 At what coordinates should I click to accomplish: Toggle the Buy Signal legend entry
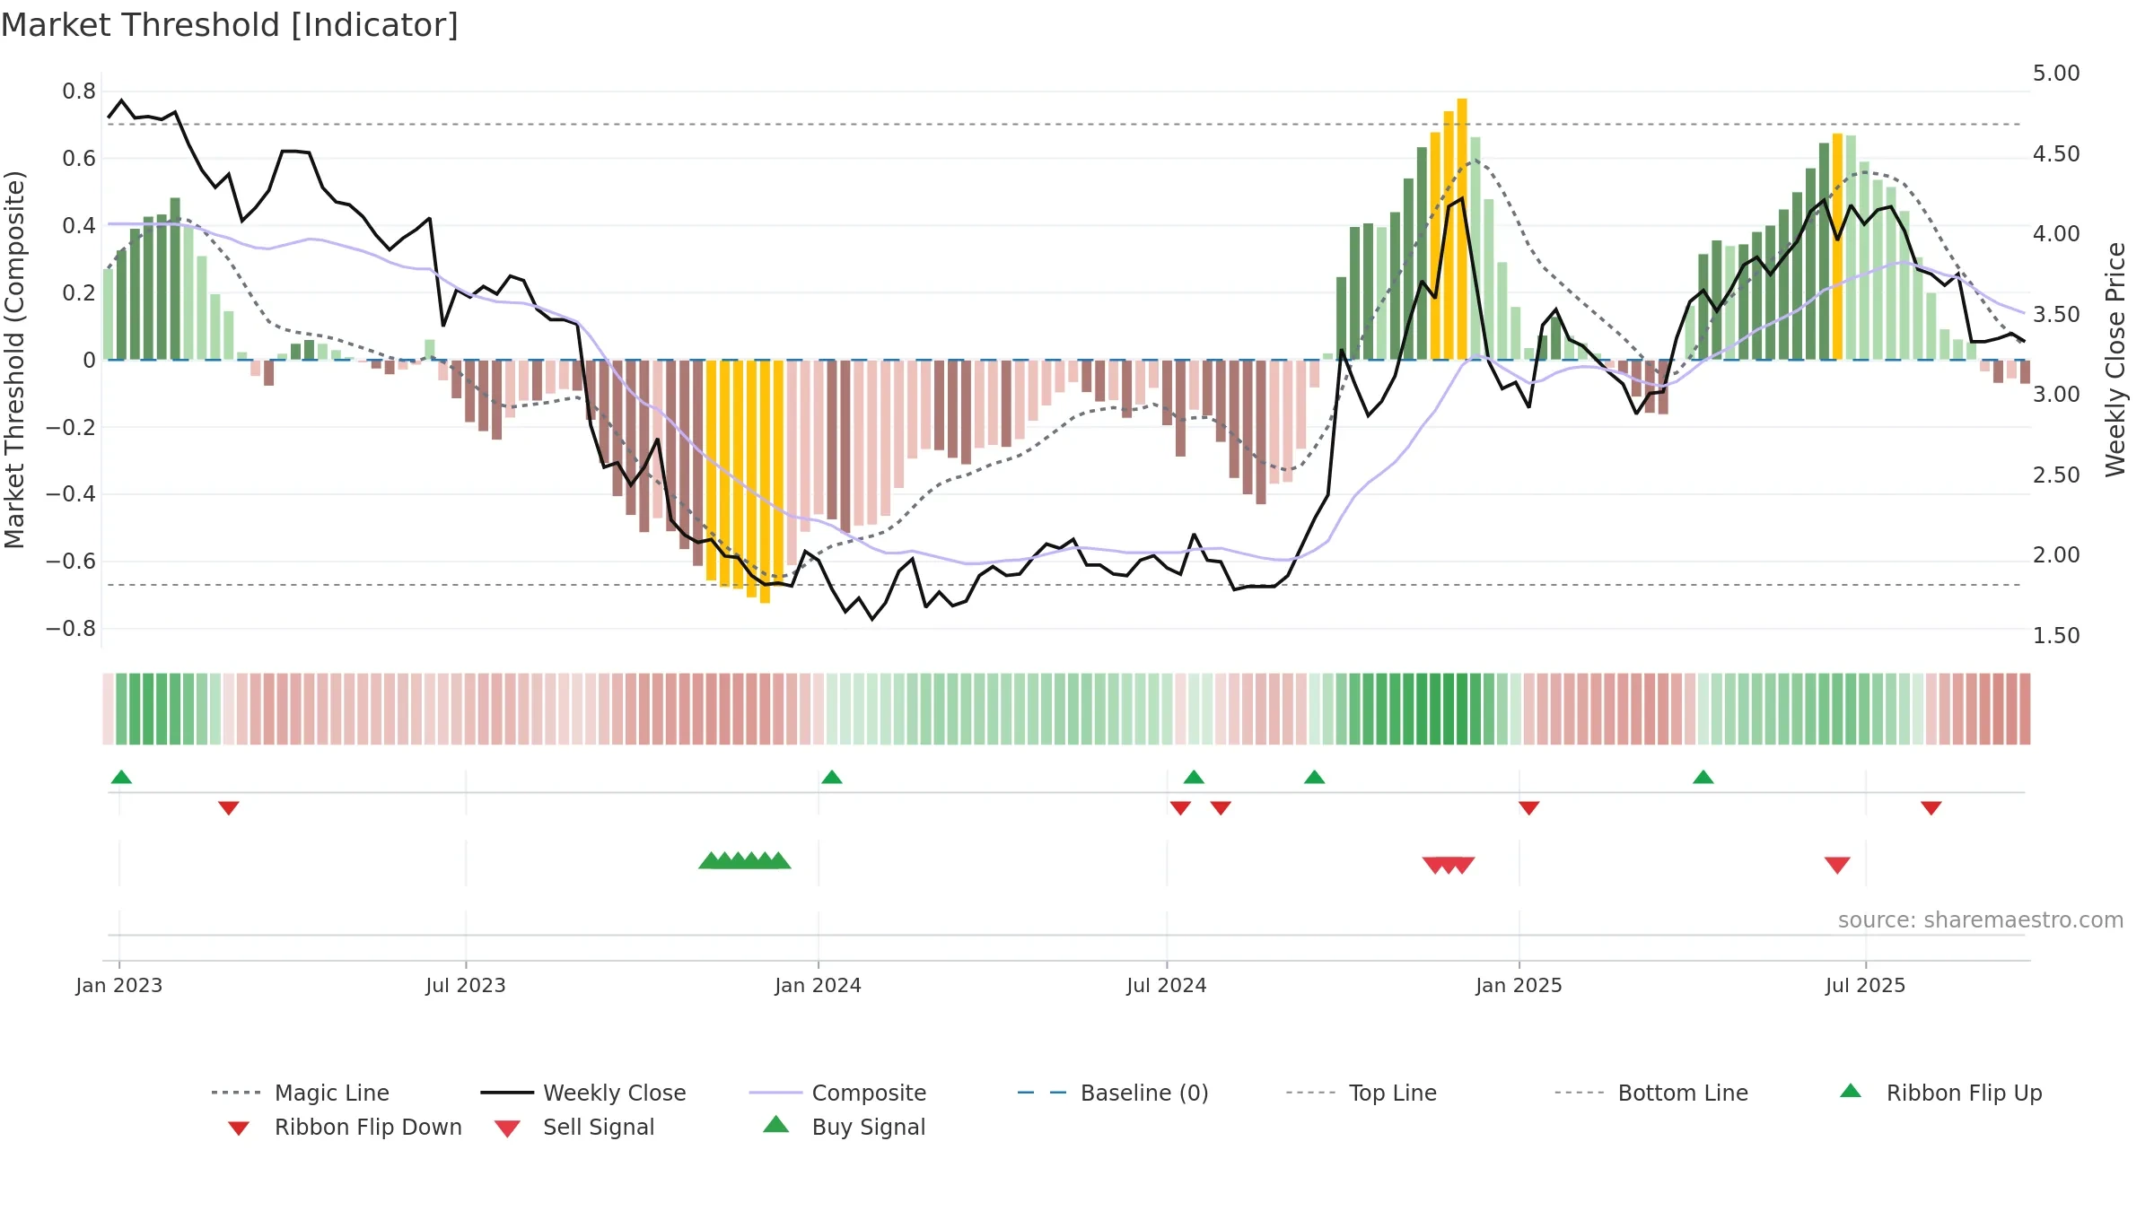coord(844,1128)
